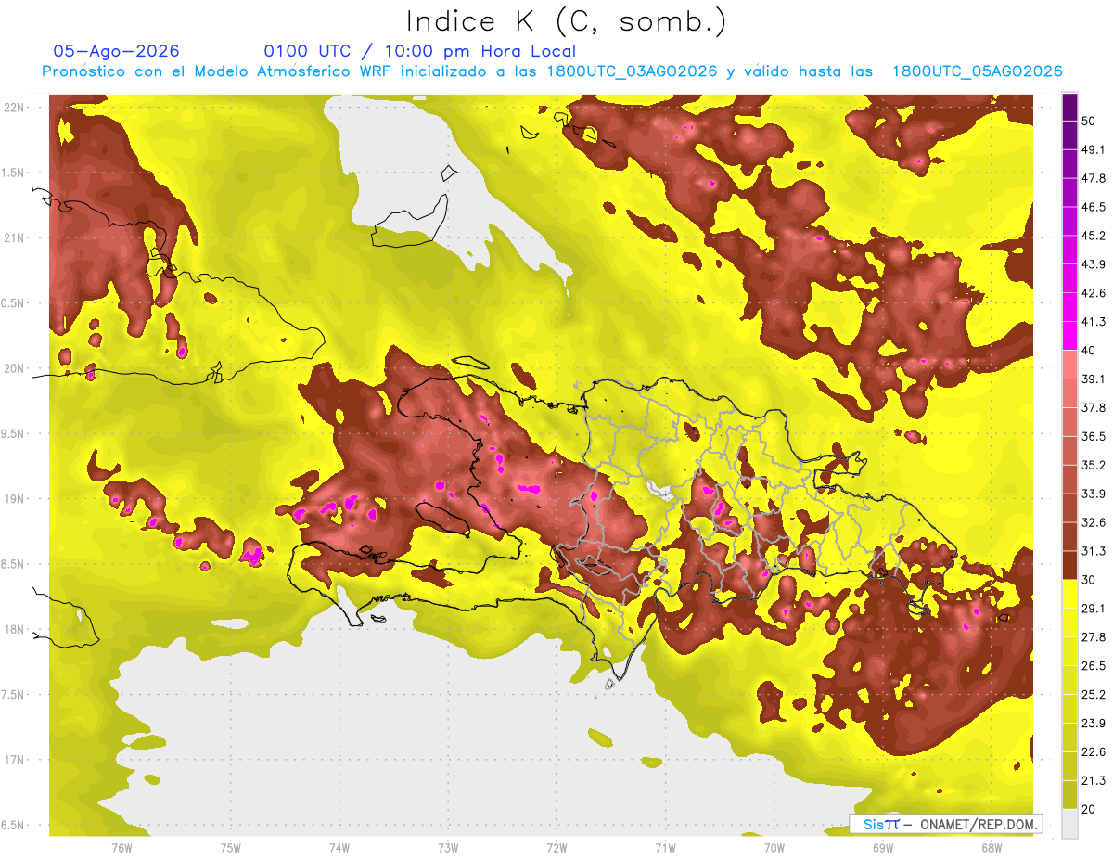1113x860 pixels.
Task: Click the "ONAMET/REP.DOM." credit label
Action: click(x=979, y=824)
